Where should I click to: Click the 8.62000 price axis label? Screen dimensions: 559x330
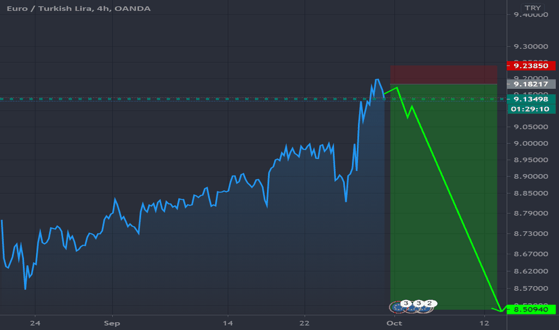531,271
